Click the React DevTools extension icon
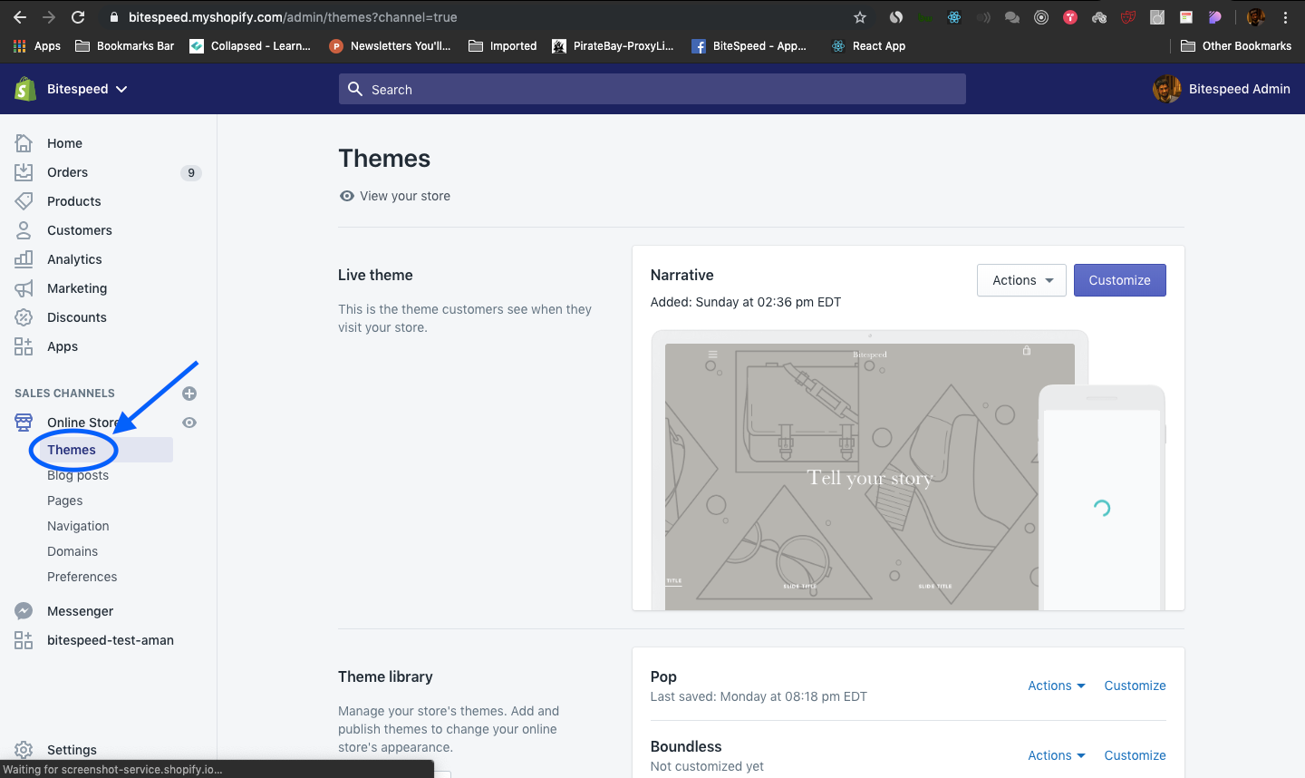1305x778 pixels. click(x=954, y=17)
